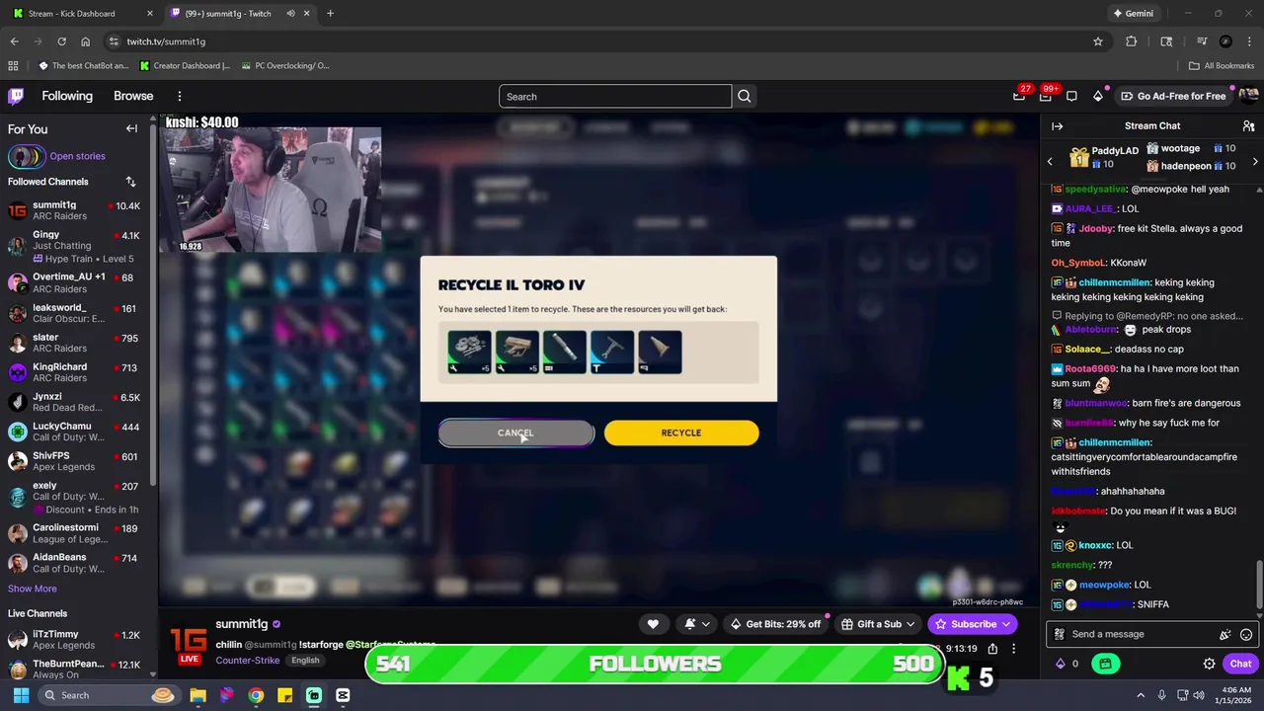Screen dimensions: 1264x711
Task: Open The best ChatBot bookmark
Action: [83, 66]
